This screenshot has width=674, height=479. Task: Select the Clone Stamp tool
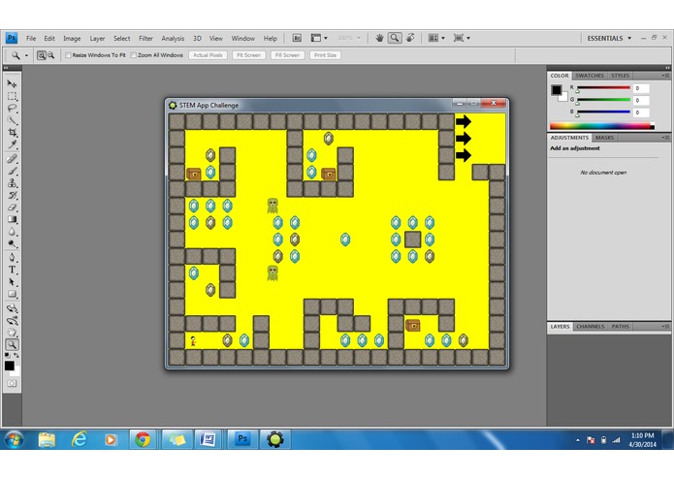pos(12,183)
